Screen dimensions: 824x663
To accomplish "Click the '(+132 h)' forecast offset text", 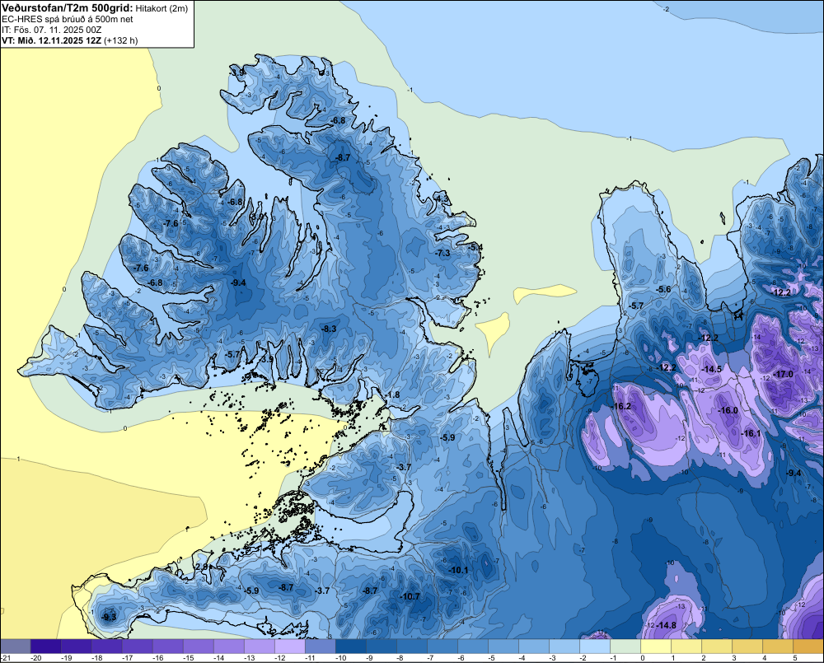I will click(121, 40).
